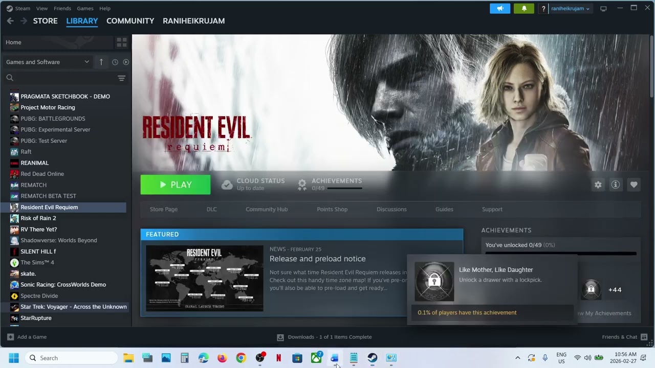Open the View menu

pos(42,9)
